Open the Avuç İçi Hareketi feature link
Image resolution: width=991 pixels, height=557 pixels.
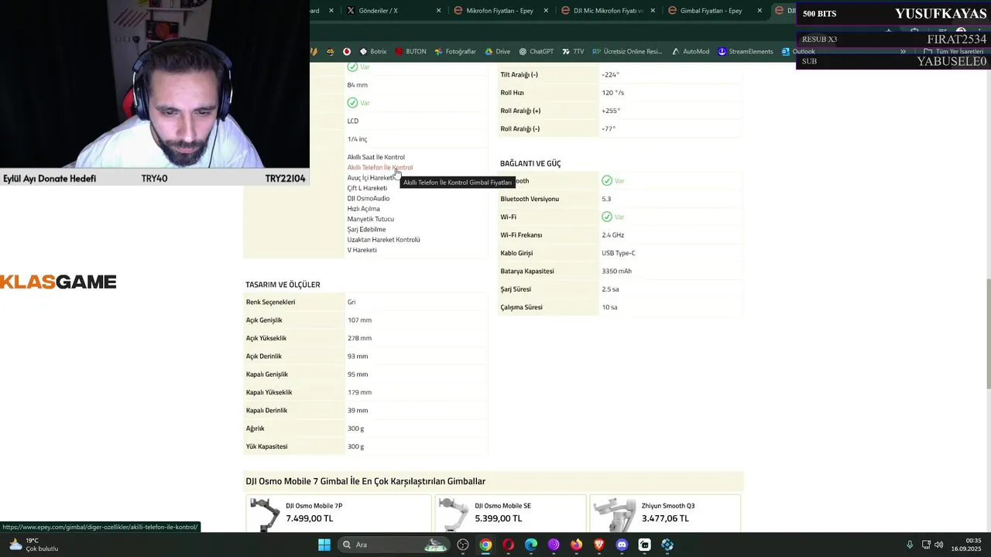(371, 178)
